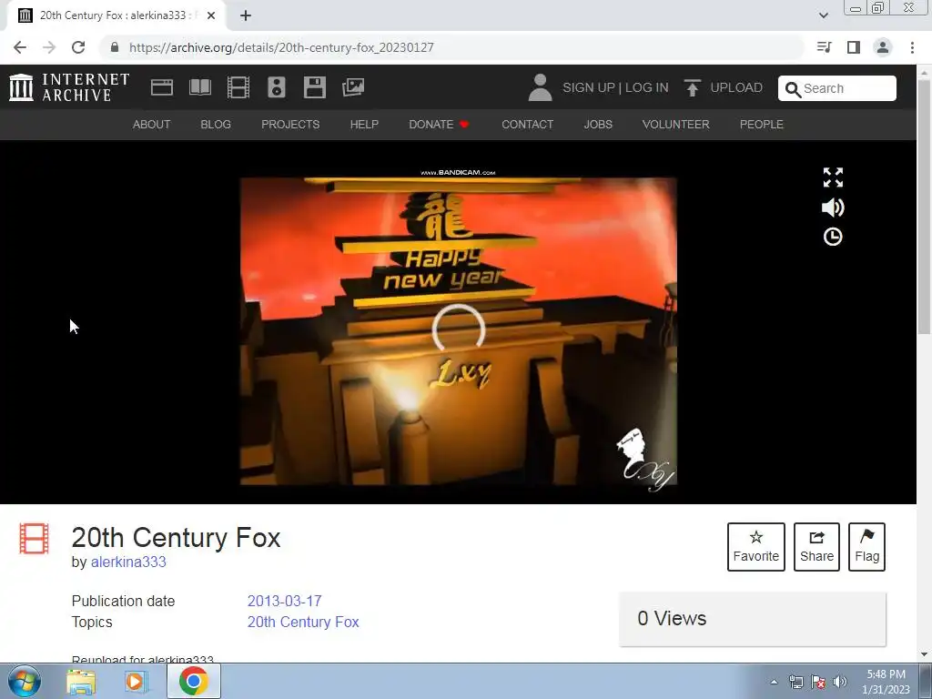This screenshot has width=932, height=699.
Task: Open the JOBS menu item
Action: [598, 124]
